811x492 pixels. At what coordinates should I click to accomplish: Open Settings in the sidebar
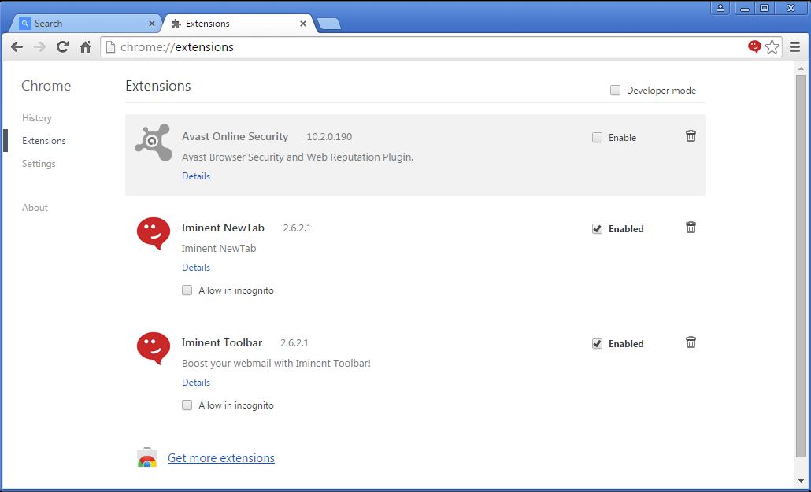click(39, 164)
